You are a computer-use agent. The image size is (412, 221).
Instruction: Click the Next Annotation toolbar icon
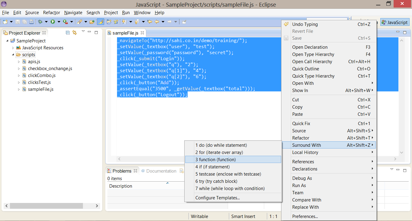pyautogui.click(x=124, y=22)
